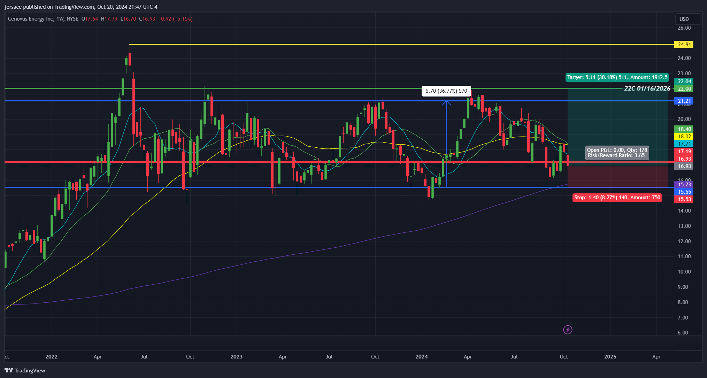Image resolution: width=707 pixels, height=378 pixels.
Task: Click the 10.00 price axis label
Action: (684, 272)
